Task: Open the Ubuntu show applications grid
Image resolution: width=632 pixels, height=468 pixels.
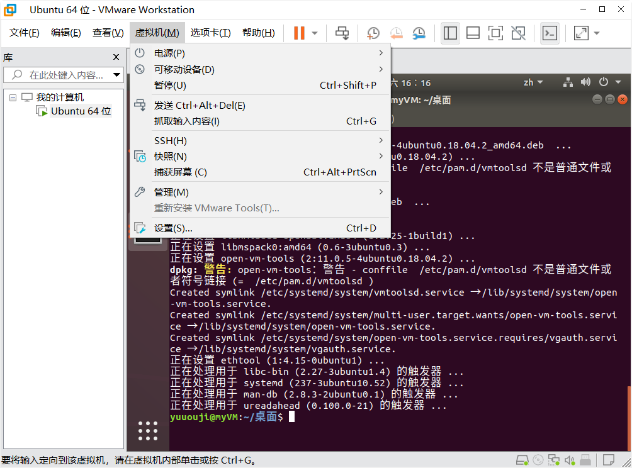Action: [148, 431]
